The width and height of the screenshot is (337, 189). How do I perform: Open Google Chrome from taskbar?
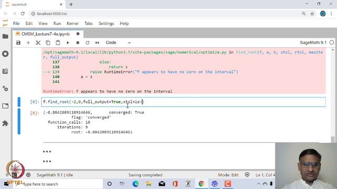pyautogui.click(x=201, y=184)
